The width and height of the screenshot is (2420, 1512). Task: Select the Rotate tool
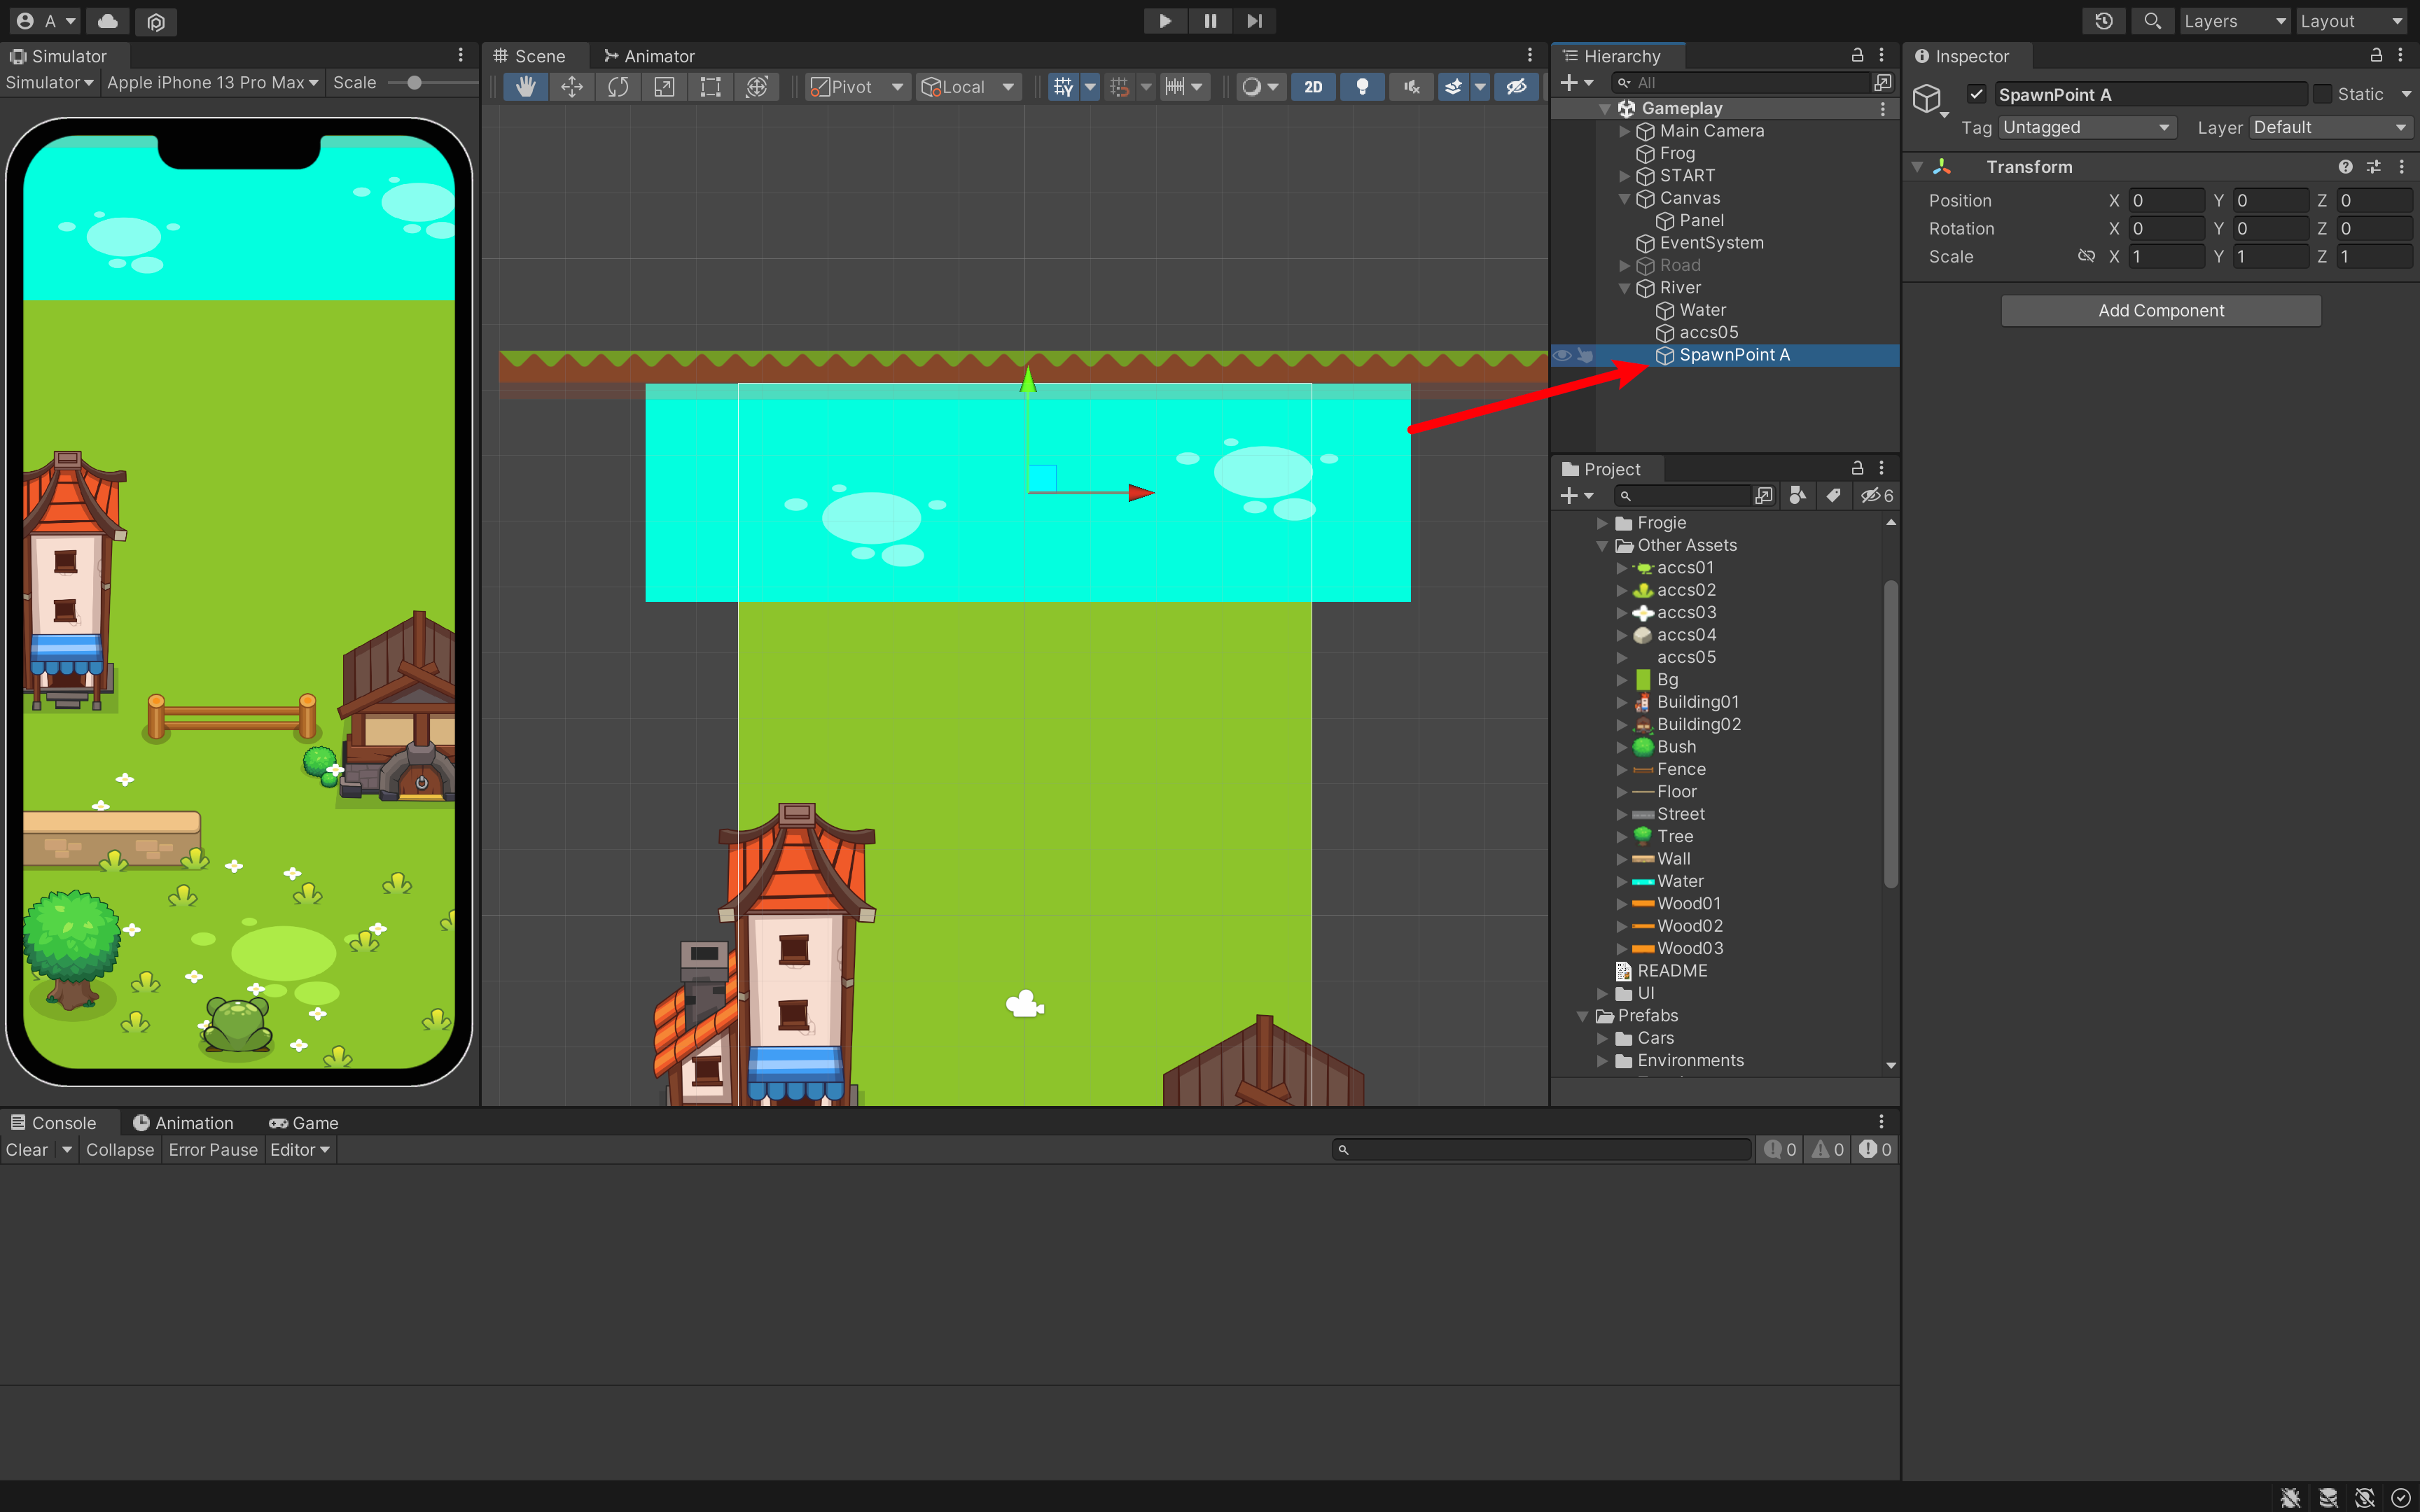click(618, 87)
